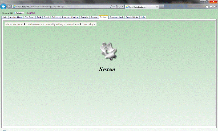The height and width of the screenshot is (131, 218).
Task: Click the System gear image
Action: click(x=108, y=51)
